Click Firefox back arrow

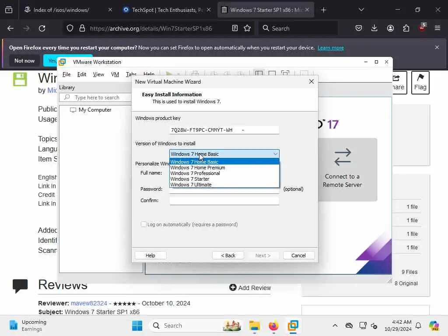tap(10, 28)
